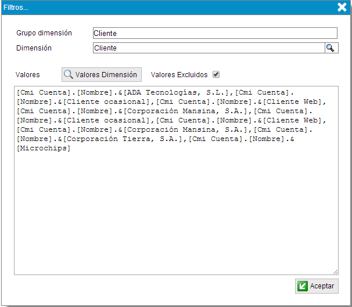Click the Microchips entry in the values text

click(45, 149)
